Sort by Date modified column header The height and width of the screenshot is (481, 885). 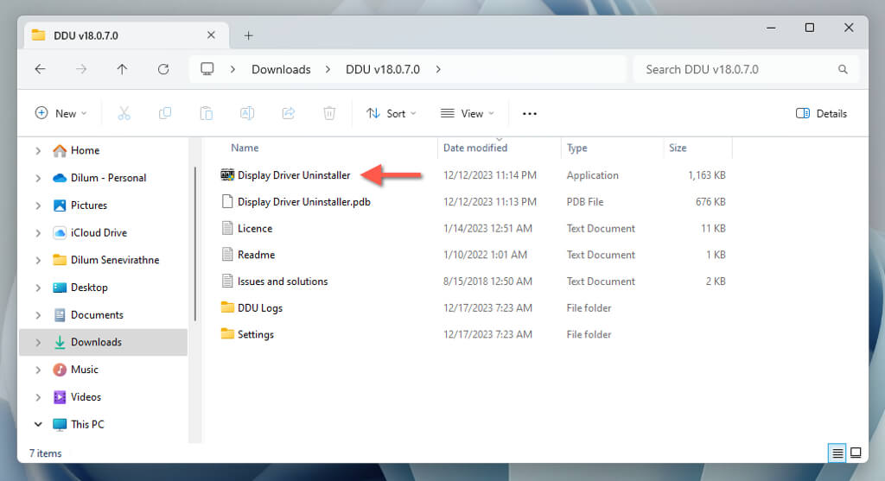coord(475,148)
